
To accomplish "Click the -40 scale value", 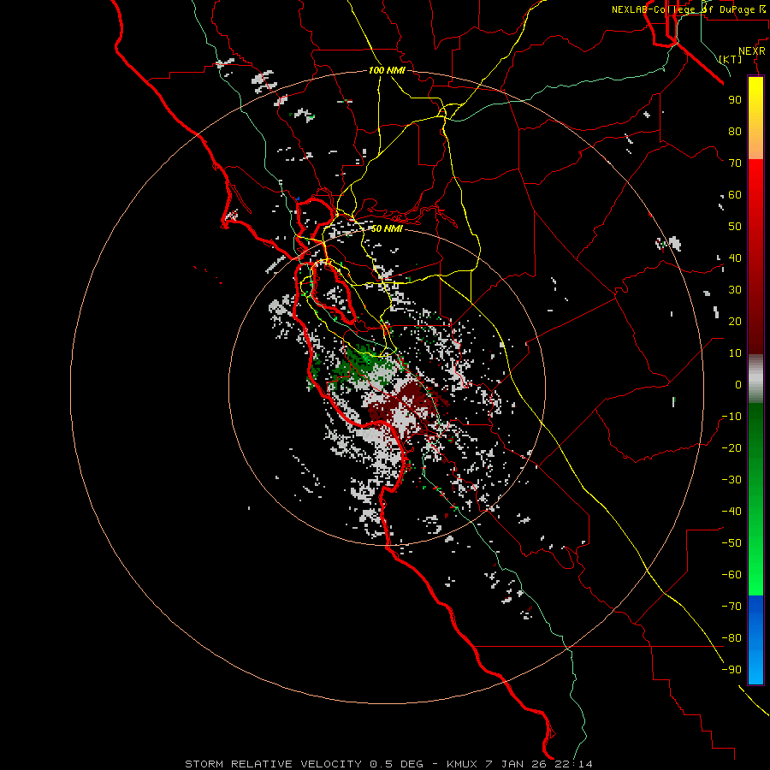I will (731, 512).
